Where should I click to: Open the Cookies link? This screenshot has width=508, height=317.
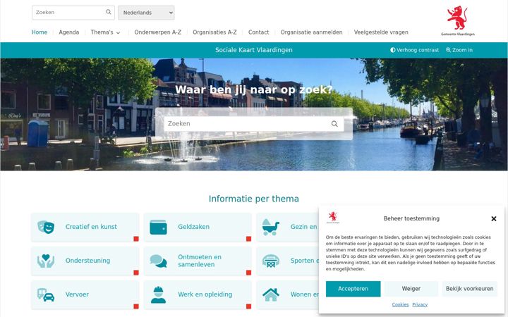click(400, 305)
